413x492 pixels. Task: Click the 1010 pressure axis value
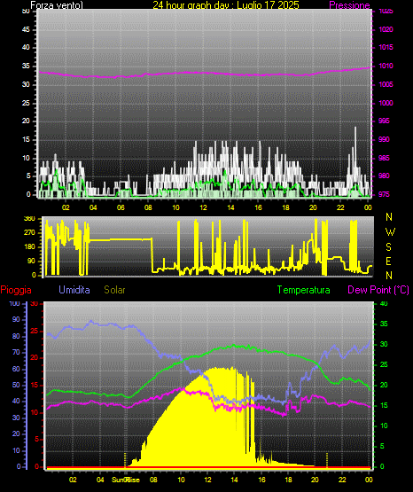click(386, 66)
